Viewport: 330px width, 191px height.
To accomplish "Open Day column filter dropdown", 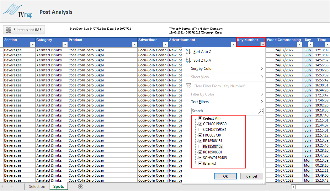I will pos(310,44).
